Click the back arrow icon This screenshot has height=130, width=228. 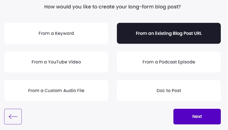(13, 117)
